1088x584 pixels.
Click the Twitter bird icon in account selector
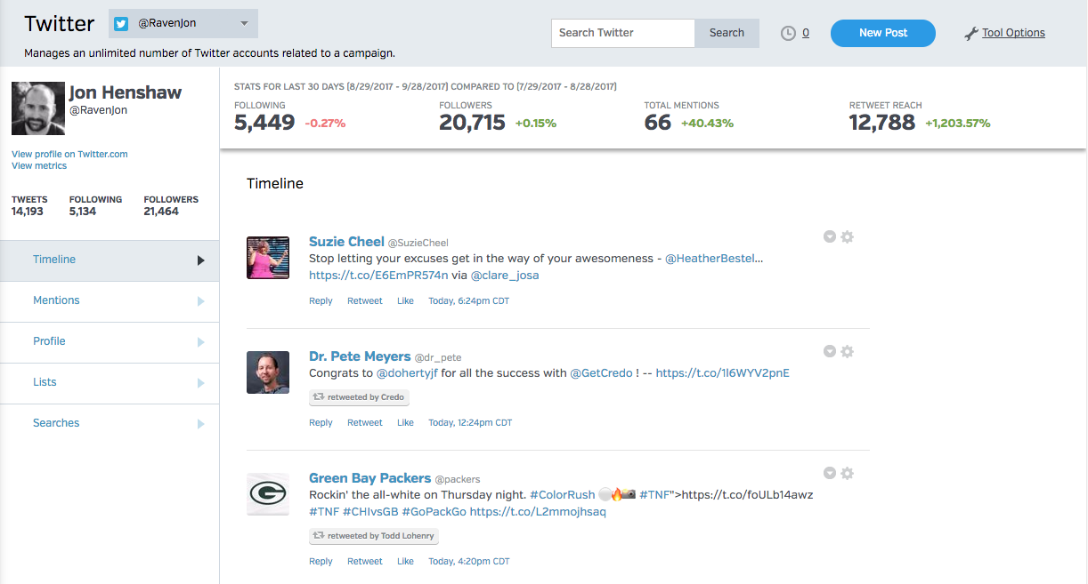(x=121, y=24)
